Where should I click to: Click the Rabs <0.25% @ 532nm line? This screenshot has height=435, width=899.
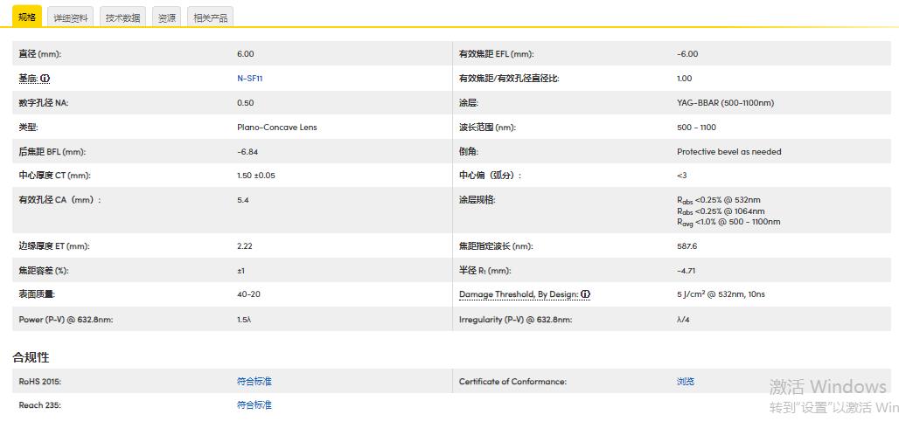(x=718, y=200)
